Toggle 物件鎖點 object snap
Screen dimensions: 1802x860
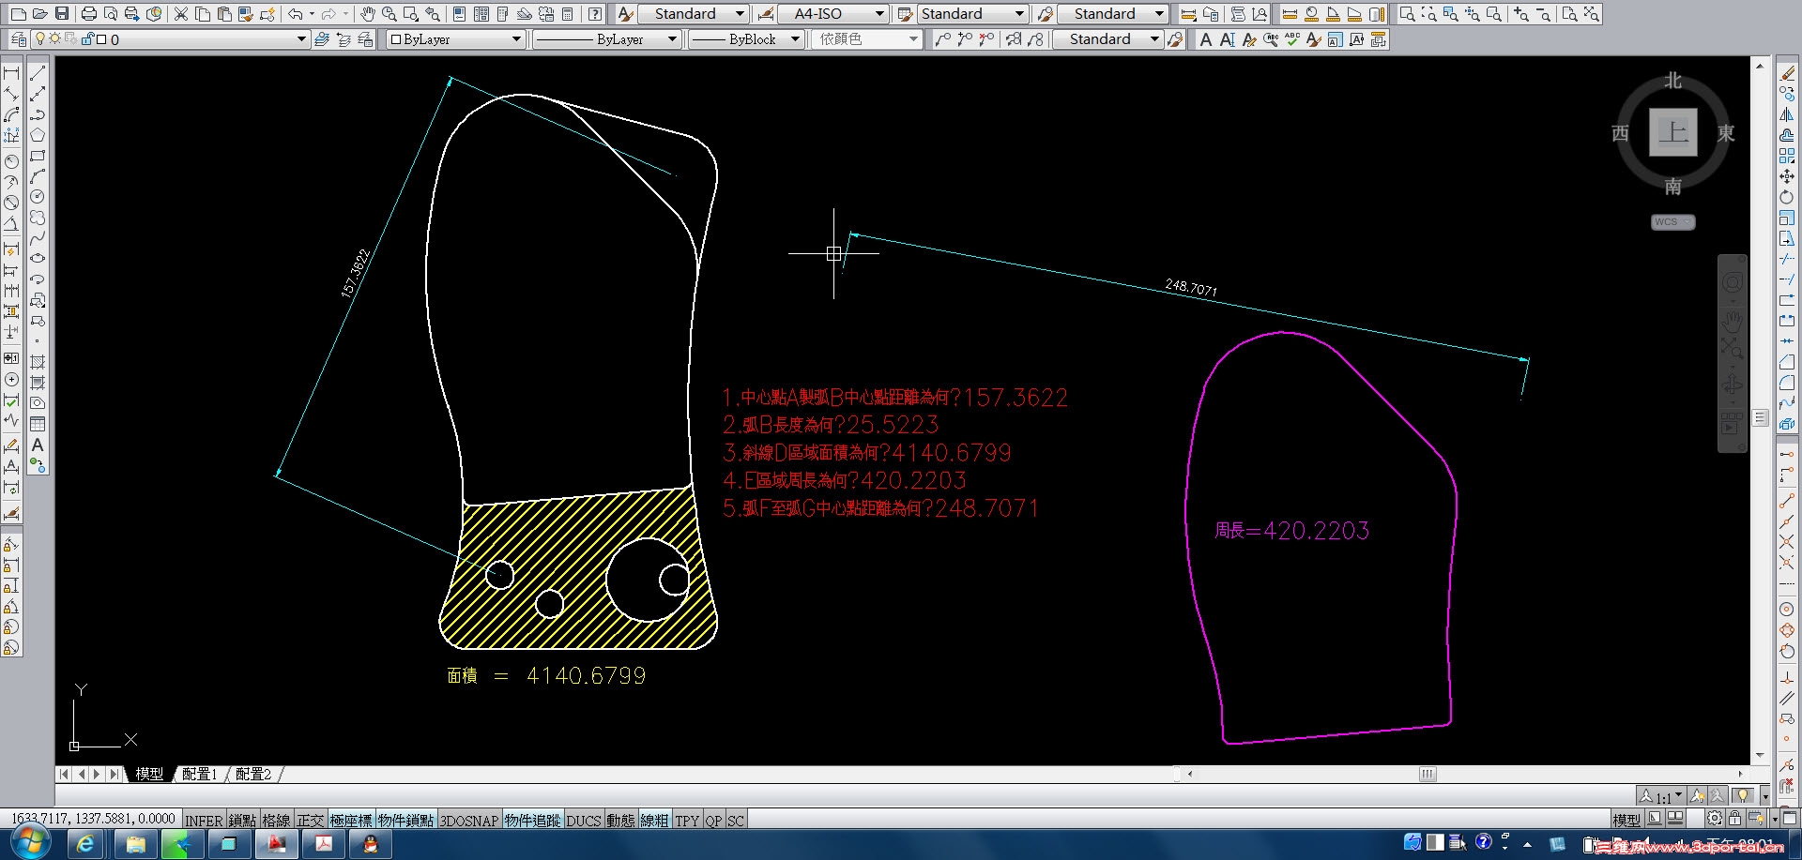pyautogui.click(x=405, y=821)
